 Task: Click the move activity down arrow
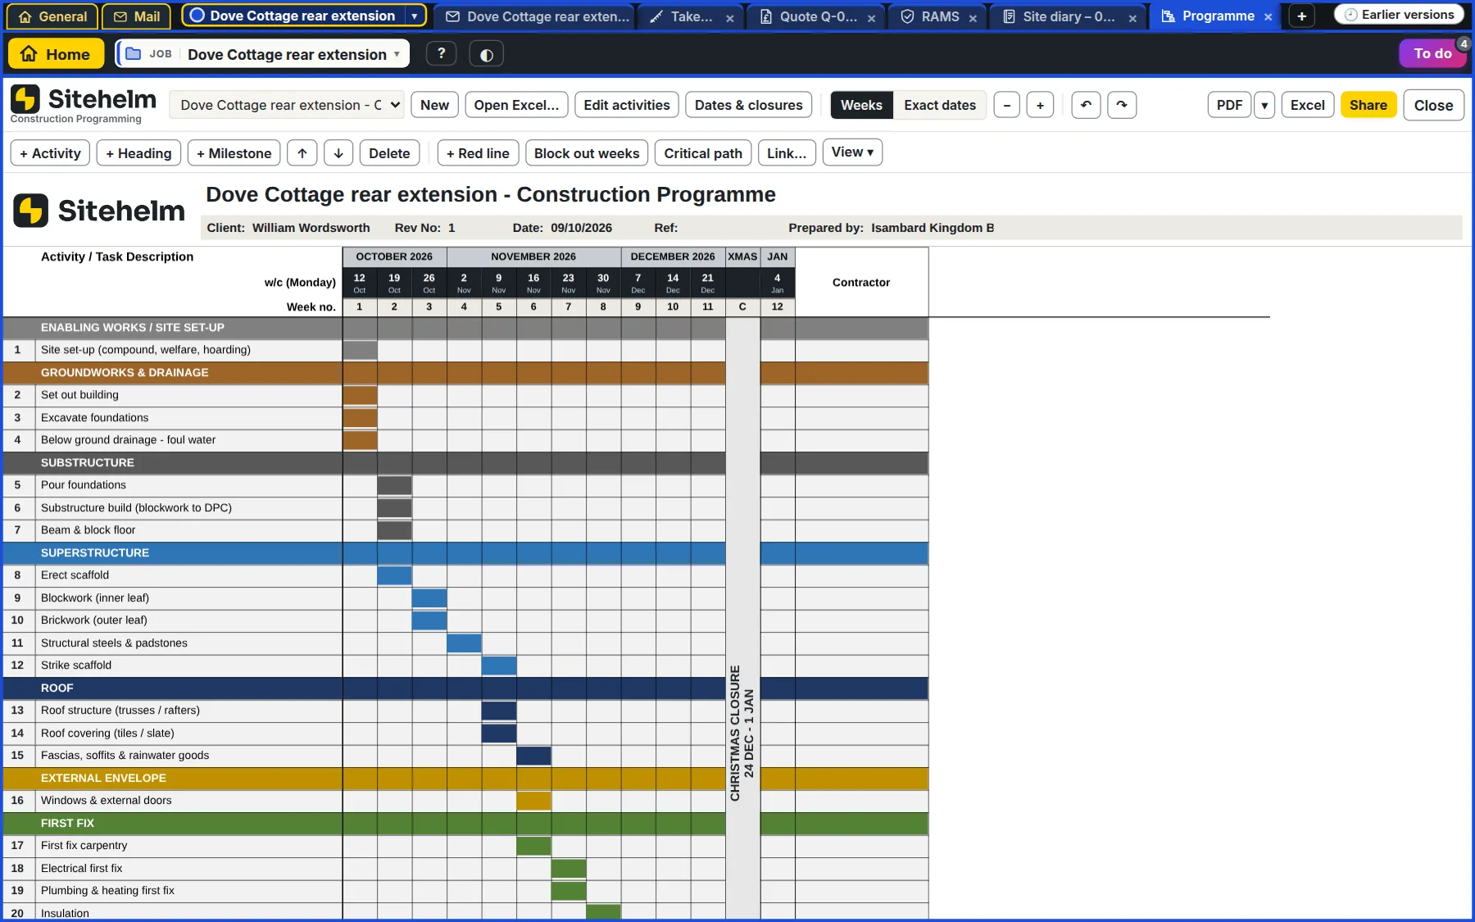[338, 153]
